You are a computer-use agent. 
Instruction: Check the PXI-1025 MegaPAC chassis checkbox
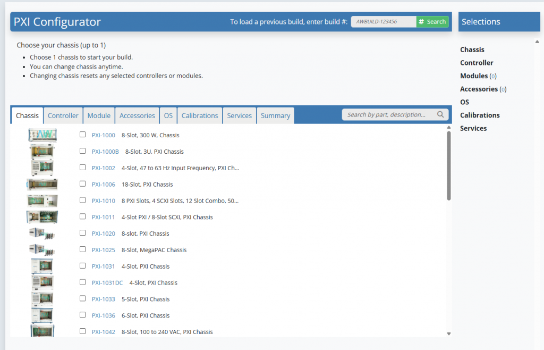82,249
